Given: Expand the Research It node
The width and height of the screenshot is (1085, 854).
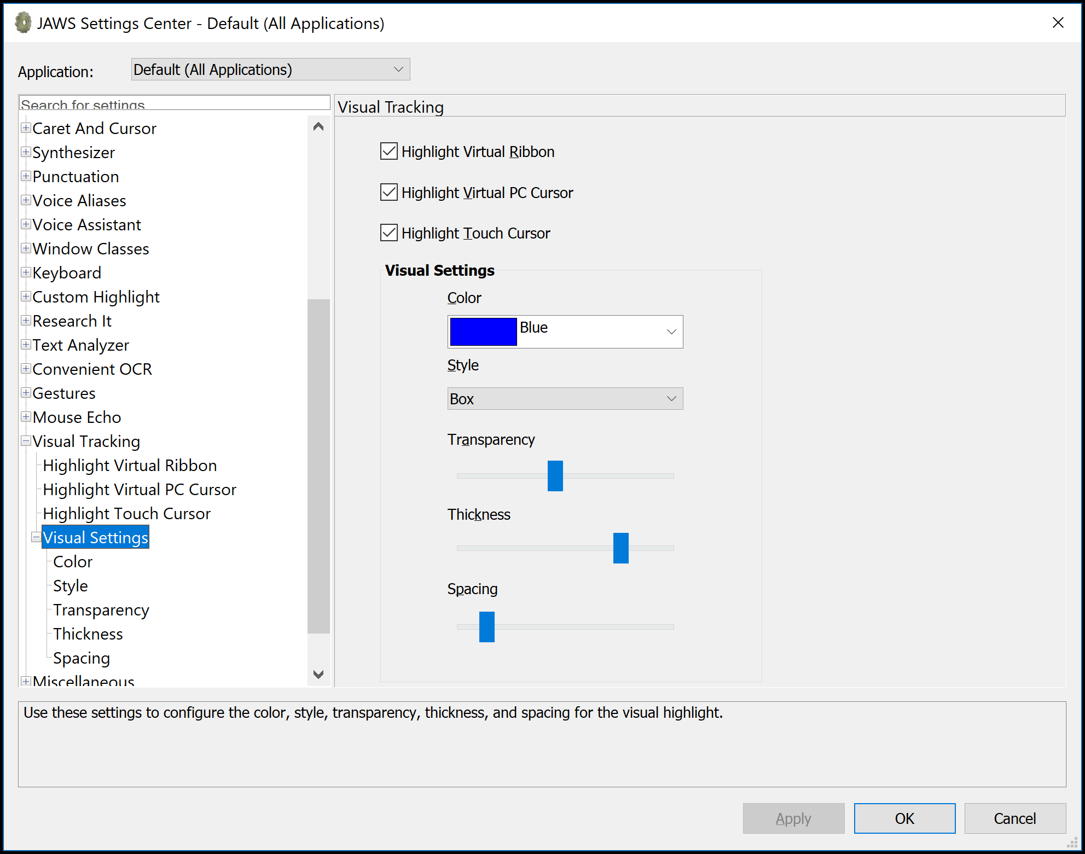Looking at the screenshot, I should click(26, 321).
